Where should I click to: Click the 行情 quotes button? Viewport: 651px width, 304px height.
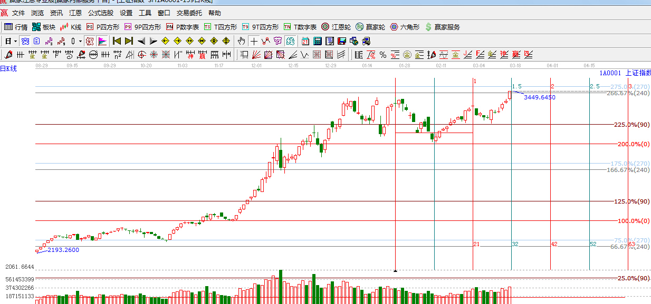tap(16, 27)
